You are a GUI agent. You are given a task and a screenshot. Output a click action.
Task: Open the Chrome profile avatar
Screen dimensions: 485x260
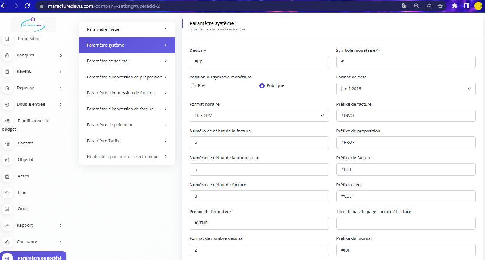click(x=478, y=6)
